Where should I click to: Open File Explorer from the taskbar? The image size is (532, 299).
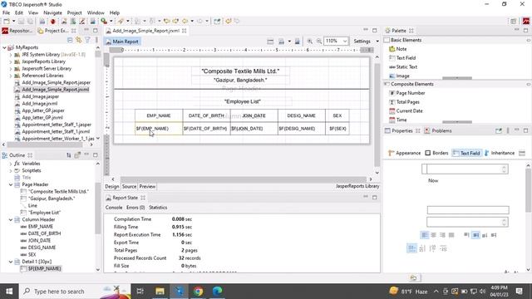[x=160, y=292]
